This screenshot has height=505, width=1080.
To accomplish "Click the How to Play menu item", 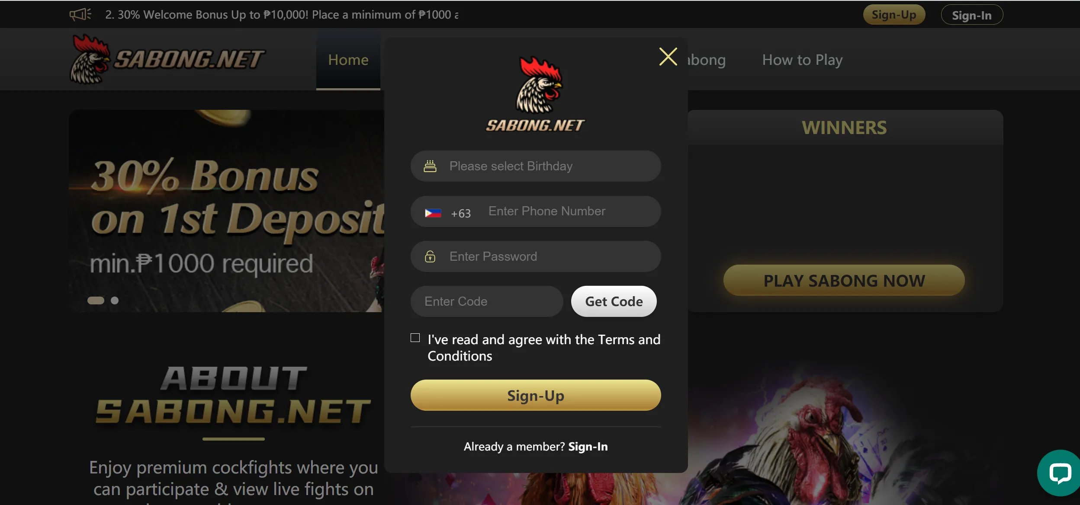I will point(802,59).
